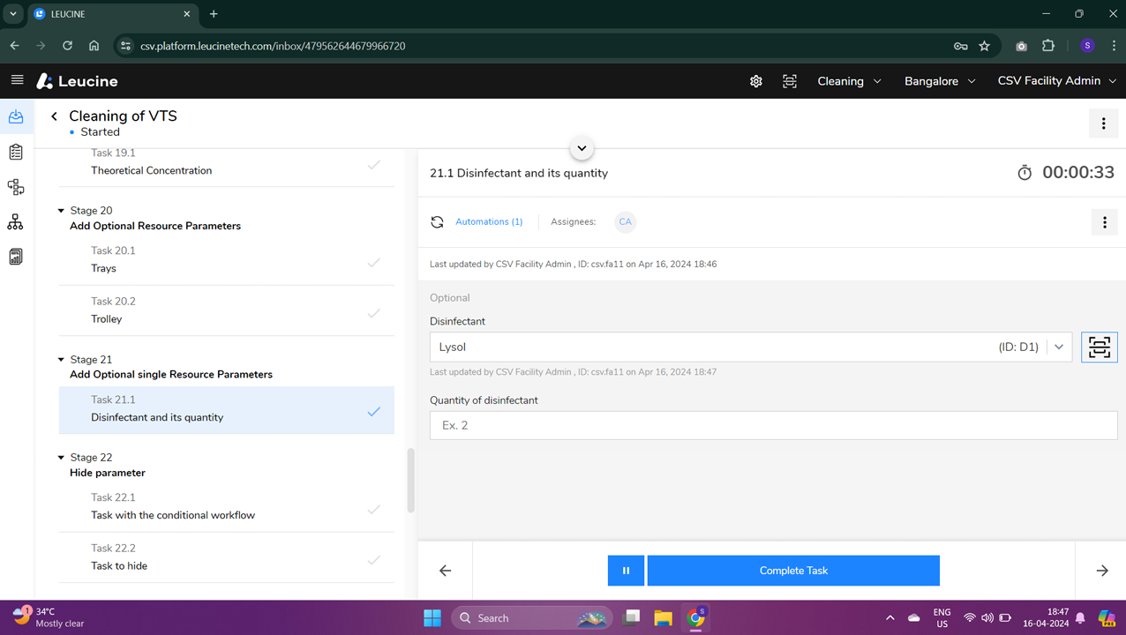Go to the next task arrow
This screenshot has width=1126, height=635.
[x=1102, y=571]
